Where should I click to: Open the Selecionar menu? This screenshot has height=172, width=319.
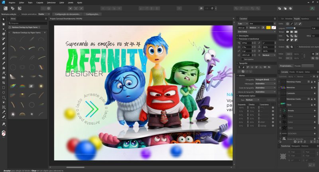tap(51, 3)
